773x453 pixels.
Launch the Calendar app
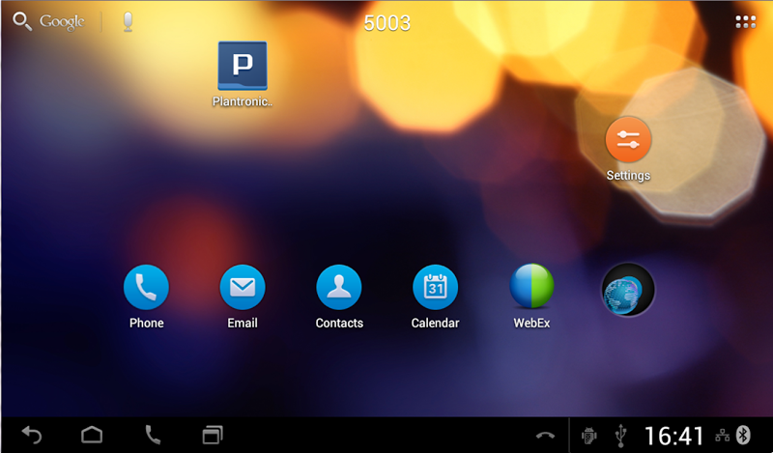(x=435, y=286)
